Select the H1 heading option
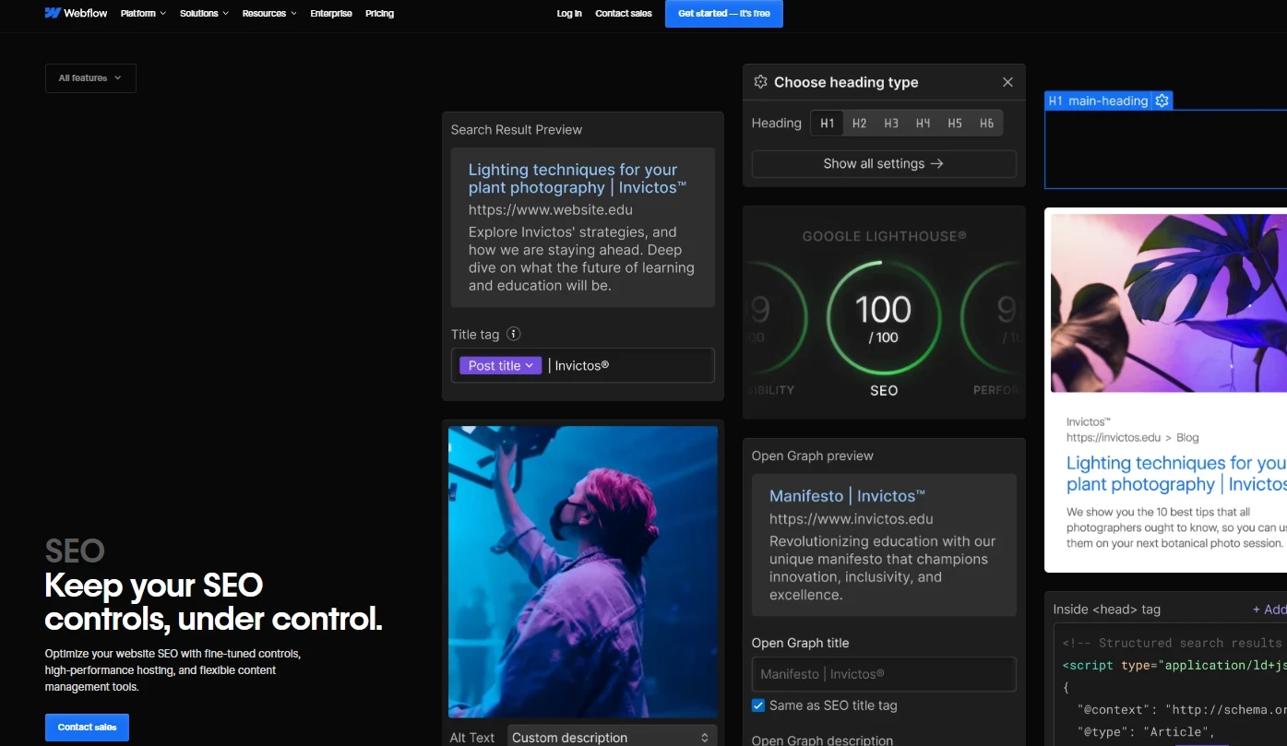1287x746 pixels. pos(828,124)
